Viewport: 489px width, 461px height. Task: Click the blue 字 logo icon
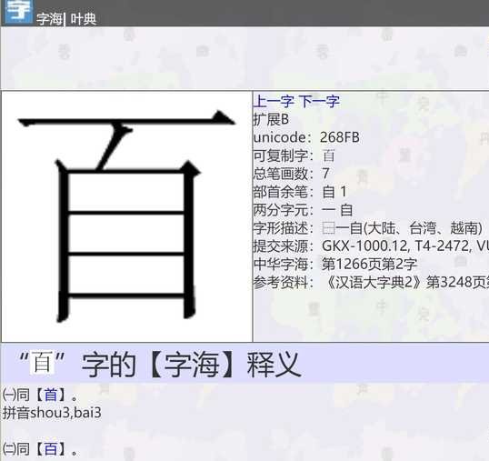coord(18,11)
